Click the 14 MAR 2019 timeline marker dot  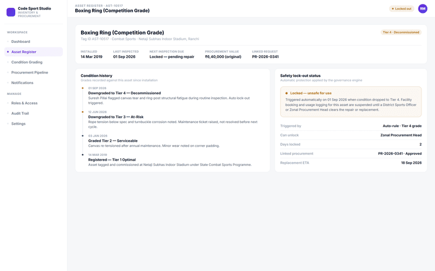click(x=83, y=155)
